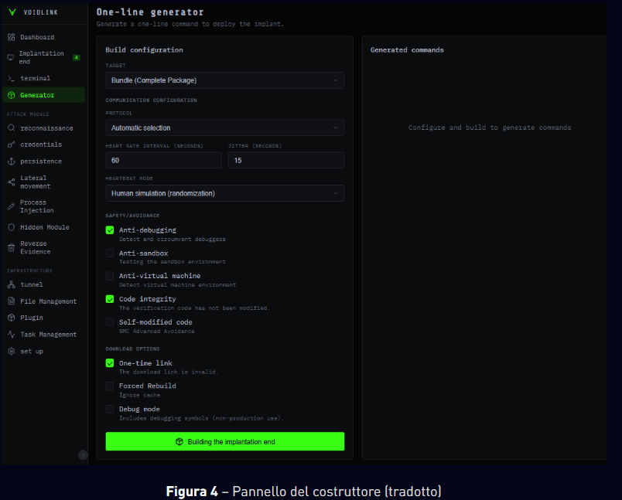Screen dimensions: 622x500
Task: Select the reconnaissance magnifier icon
Action: [x=11, y=128]
